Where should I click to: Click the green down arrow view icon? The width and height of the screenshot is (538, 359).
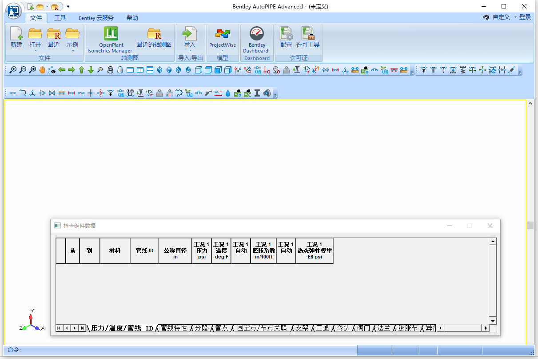tap(91, 70)
